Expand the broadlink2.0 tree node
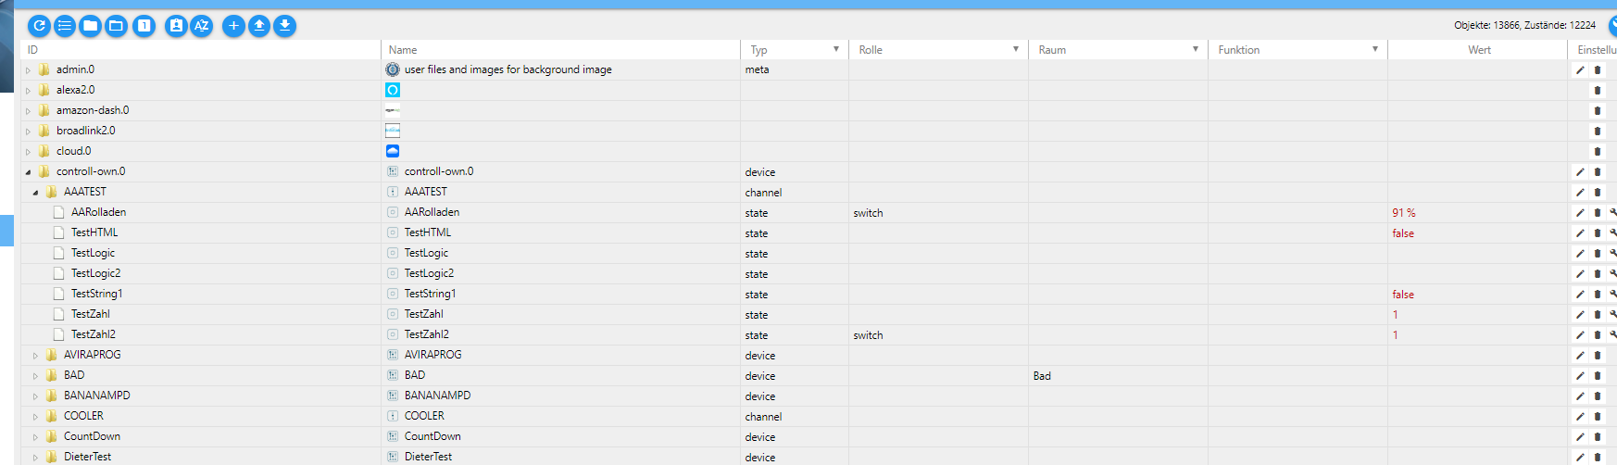The width and height of the screenshot is (1617, 465). pyautogui.click(x=28, y=132)
